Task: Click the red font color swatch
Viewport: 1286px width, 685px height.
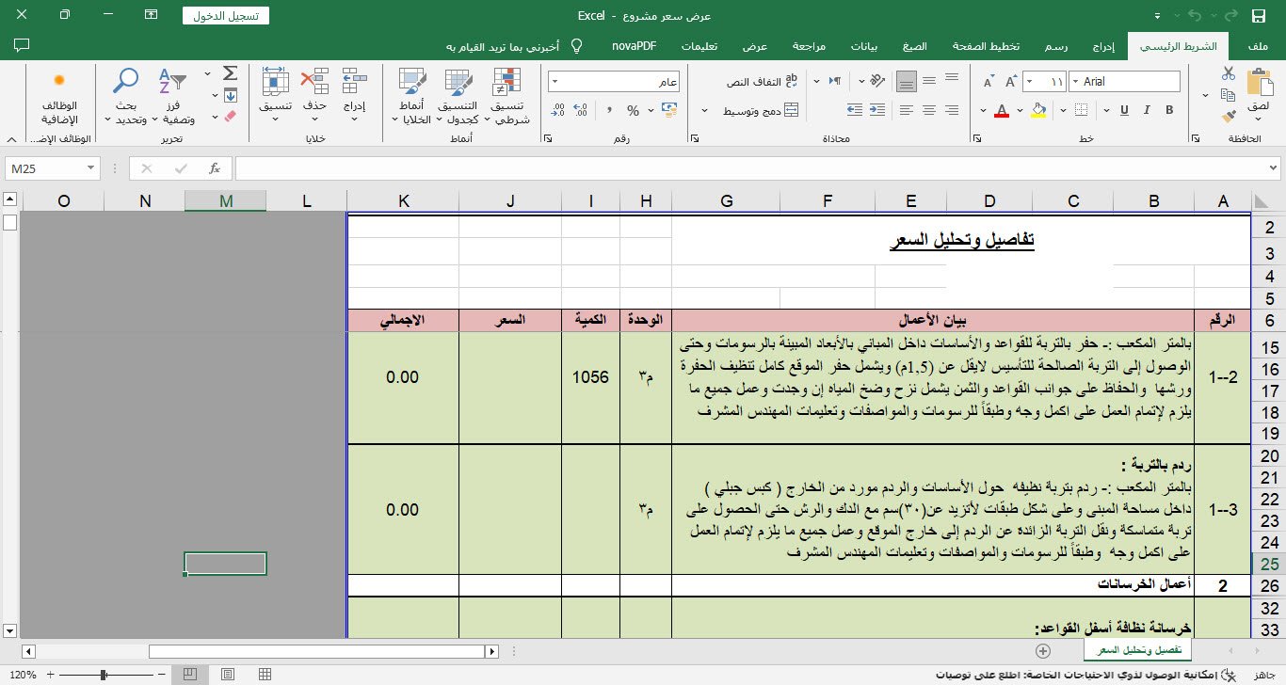Action: point(1001,111)
